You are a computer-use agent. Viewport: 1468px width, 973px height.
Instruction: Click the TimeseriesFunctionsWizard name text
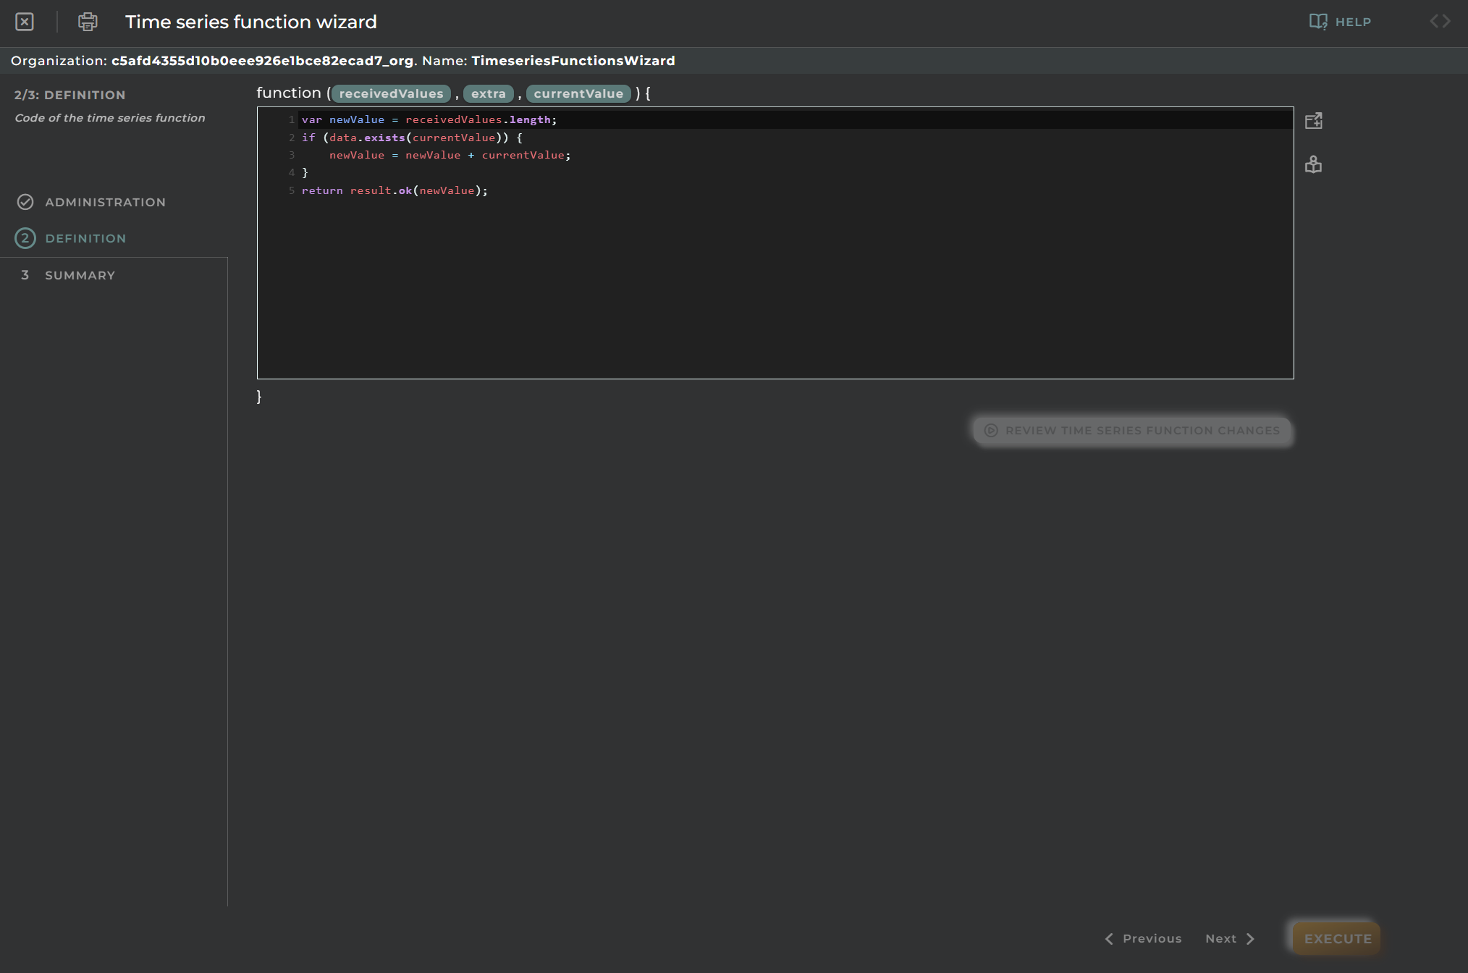573,61
